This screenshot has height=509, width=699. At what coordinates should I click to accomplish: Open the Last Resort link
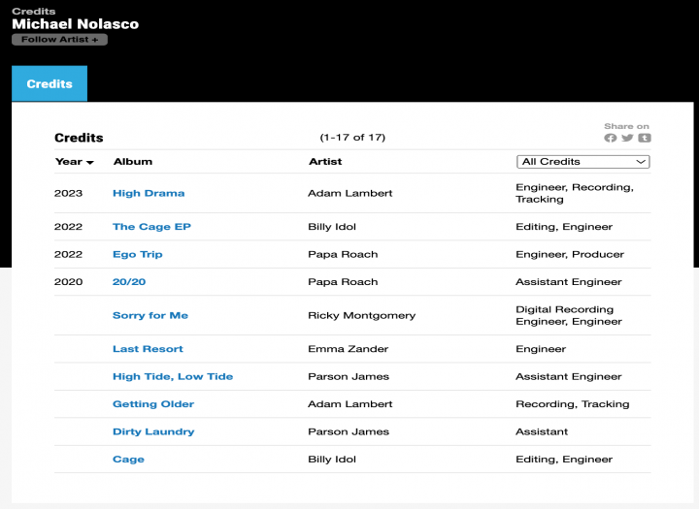pyautogui.click(x=148, y=349)
